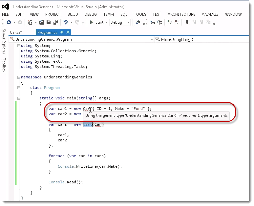Close the Program.cs tab
The image size is (254, 206).
point(68,32)
